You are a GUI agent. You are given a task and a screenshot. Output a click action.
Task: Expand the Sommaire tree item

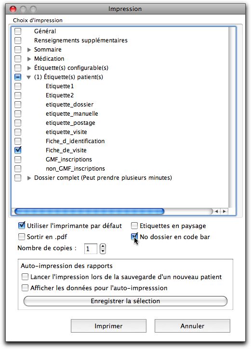click(29, 50)
